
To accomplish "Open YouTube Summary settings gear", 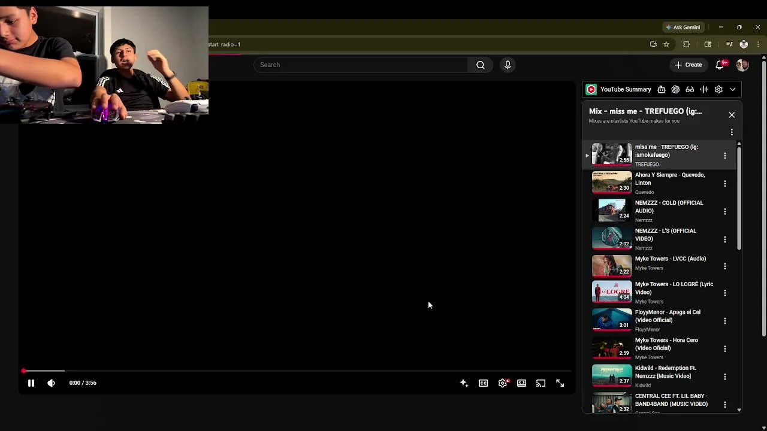I will point(718,89).
